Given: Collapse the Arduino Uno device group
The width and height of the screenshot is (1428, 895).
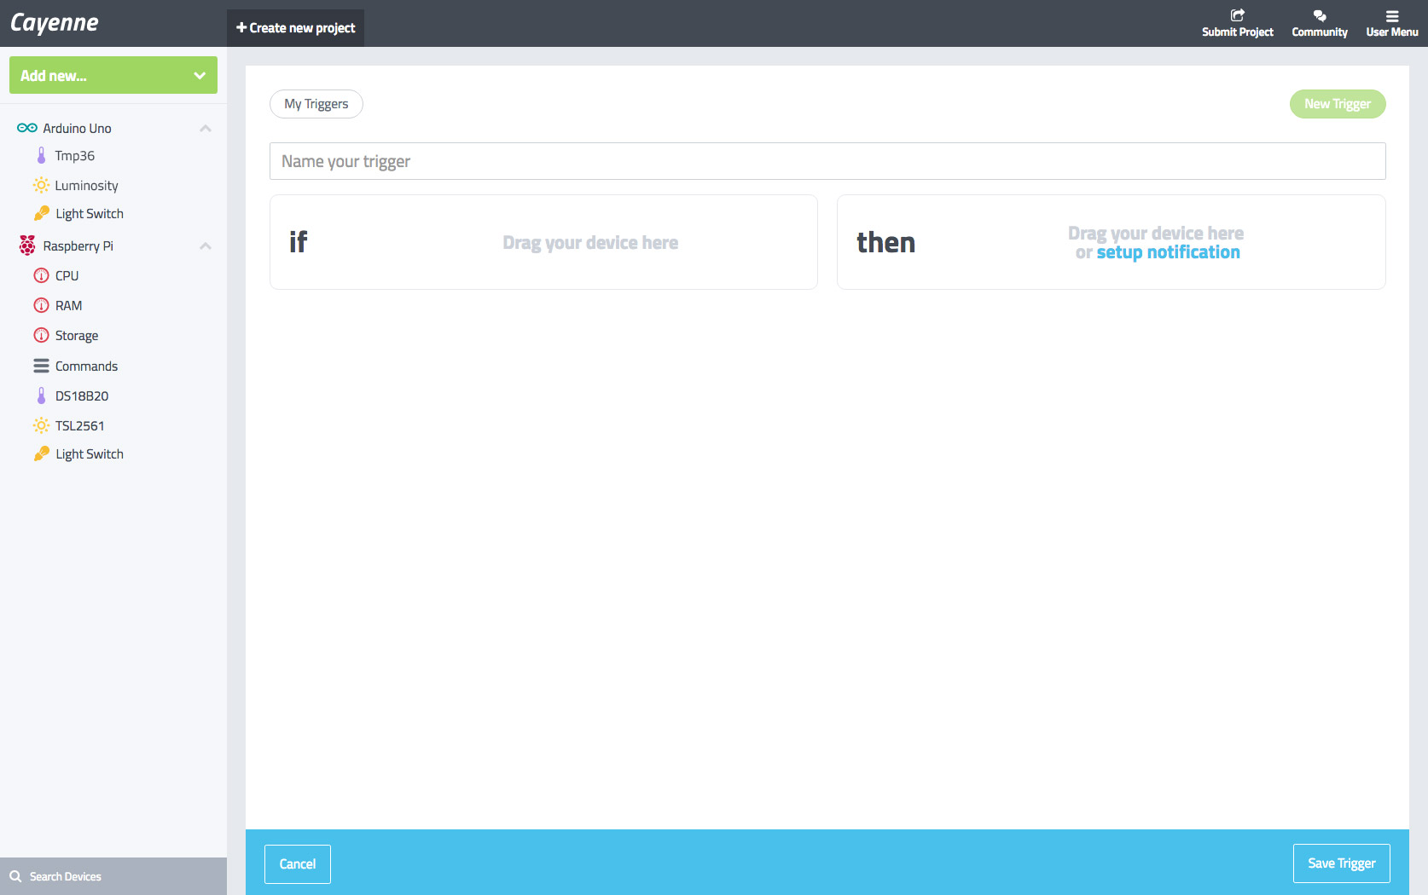Looking at the screenshot, I should click(206, 128).
